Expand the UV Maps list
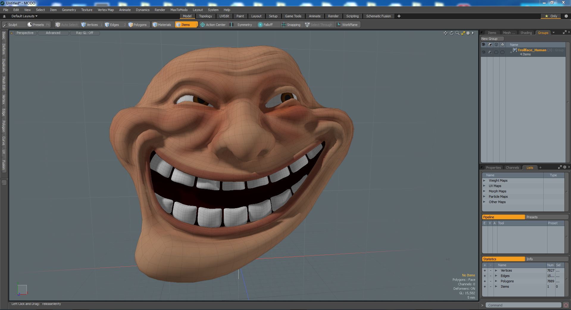 tap(484, 186)
